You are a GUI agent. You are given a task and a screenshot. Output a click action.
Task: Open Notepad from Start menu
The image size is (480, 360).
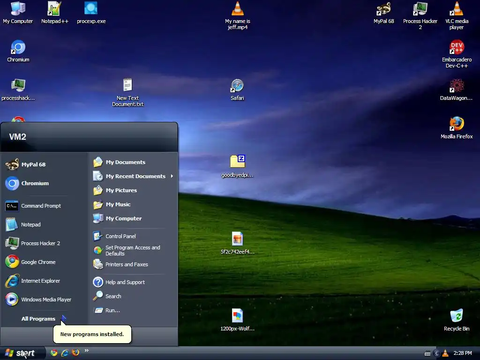pyautogui.click(x=44, y=225)
